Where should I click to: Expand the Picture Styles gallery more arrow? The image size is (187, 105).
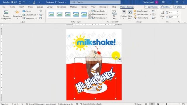coord(89,17)
